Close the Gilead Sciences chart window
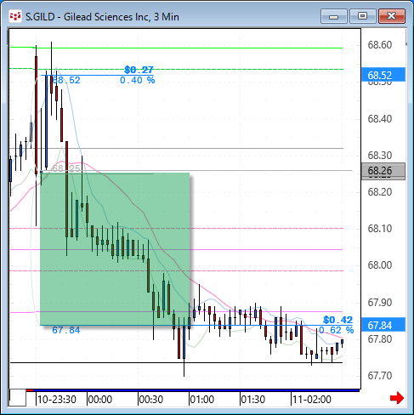 (x=391, y=16)
